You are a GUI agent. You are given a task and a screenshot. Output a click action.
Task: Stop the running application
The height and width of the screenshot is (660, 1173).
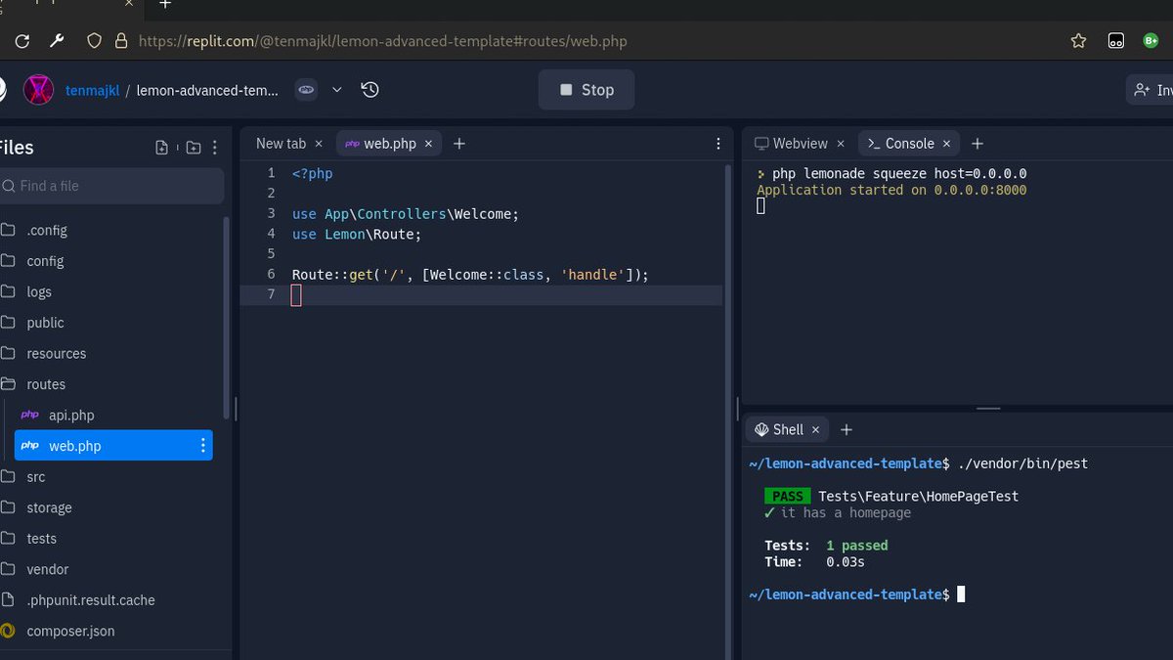pos(586,89)
